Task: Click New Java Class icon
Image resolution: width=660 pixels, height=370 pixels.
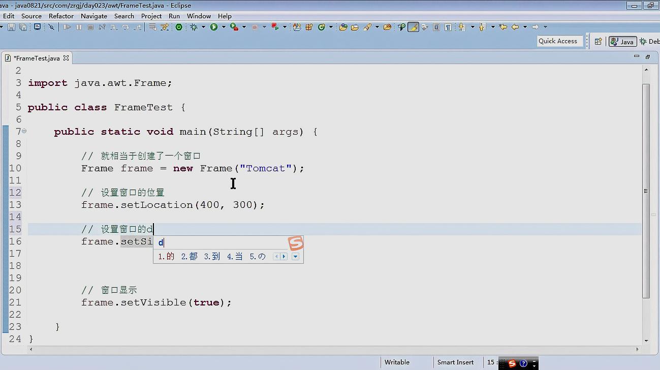Action: 321,27
